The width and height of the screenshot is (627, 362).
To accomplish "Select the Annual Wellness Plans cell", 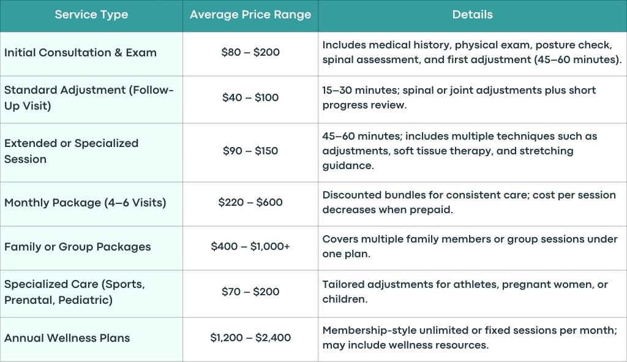I will point(91,339).
